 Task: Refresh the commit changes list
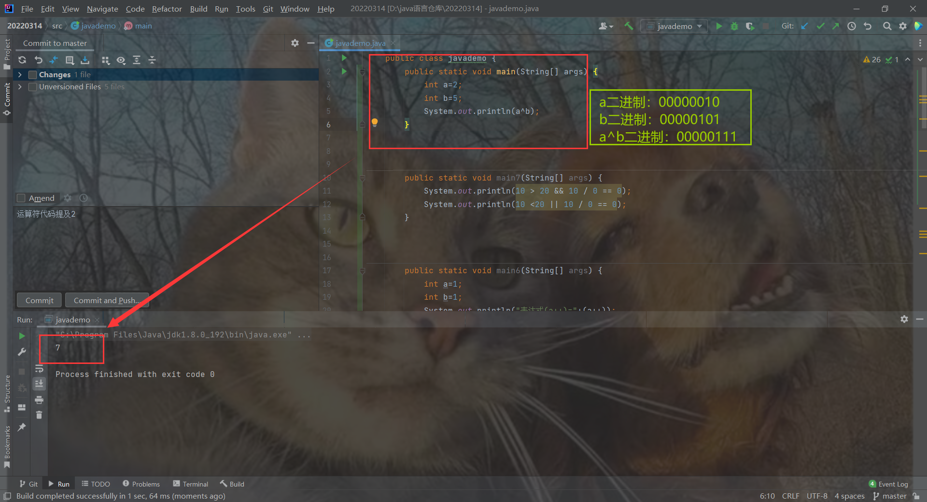[22, 60]
